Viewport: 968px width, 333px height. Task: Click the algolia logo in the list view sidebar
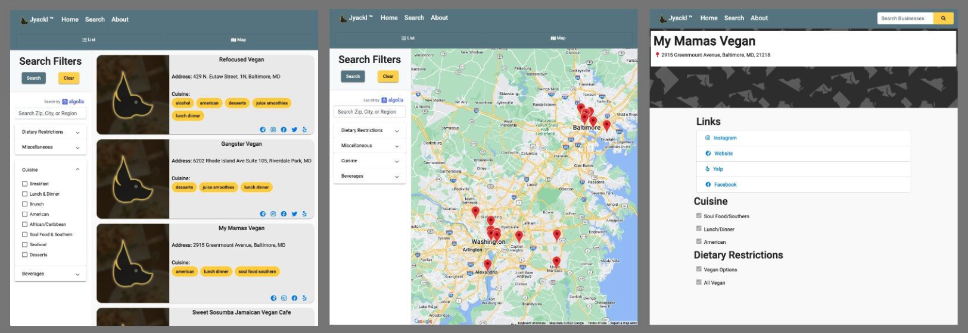coord(73,102)
